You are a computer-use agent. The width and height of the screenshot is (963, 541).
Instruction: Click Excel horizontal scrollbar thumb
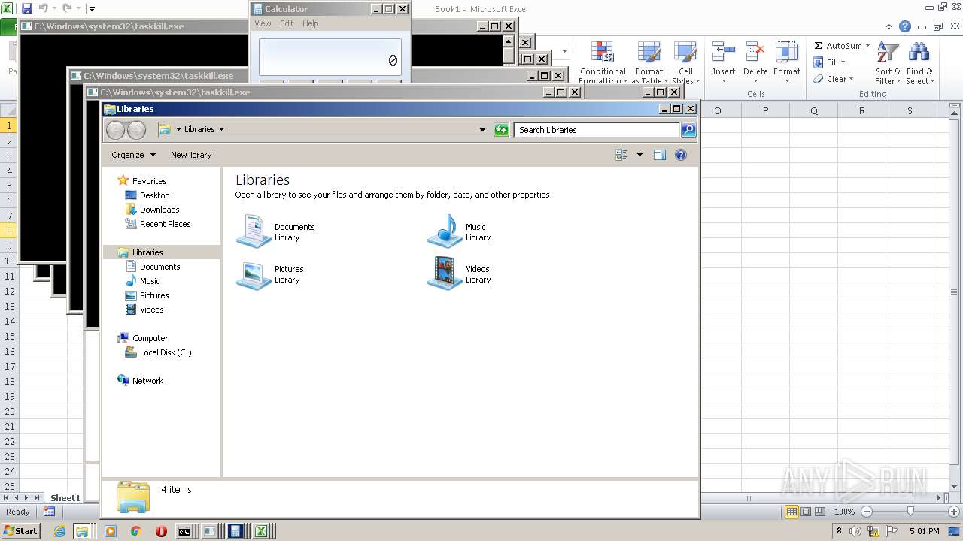[749, 497]
